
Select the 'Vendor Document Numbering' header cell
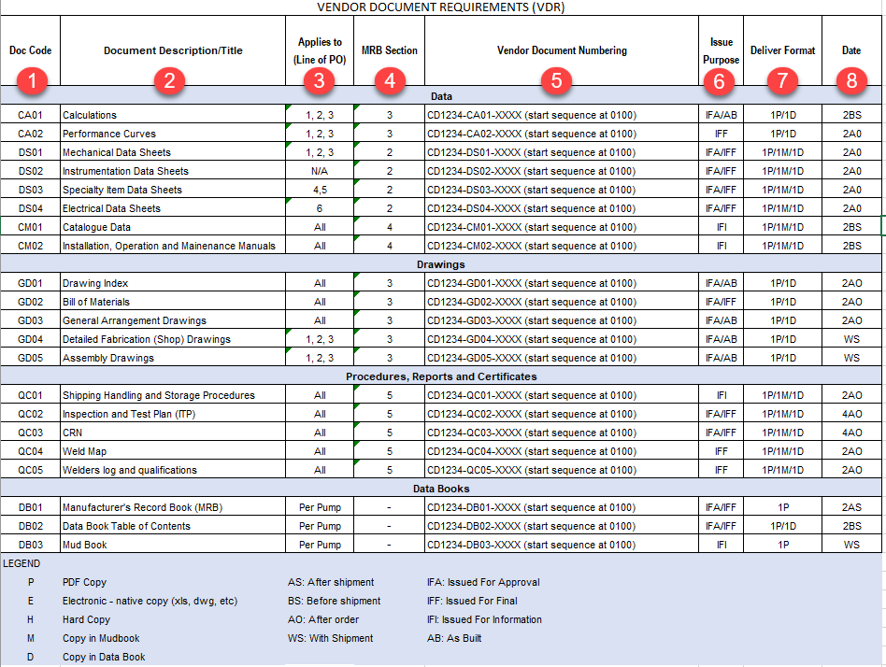click(562, 50)
